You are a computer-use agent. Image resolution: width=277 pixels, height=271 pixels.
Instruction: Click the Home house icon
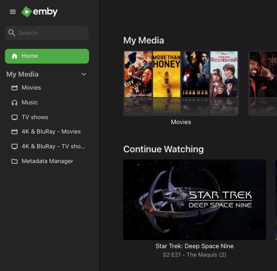point(14,56)
